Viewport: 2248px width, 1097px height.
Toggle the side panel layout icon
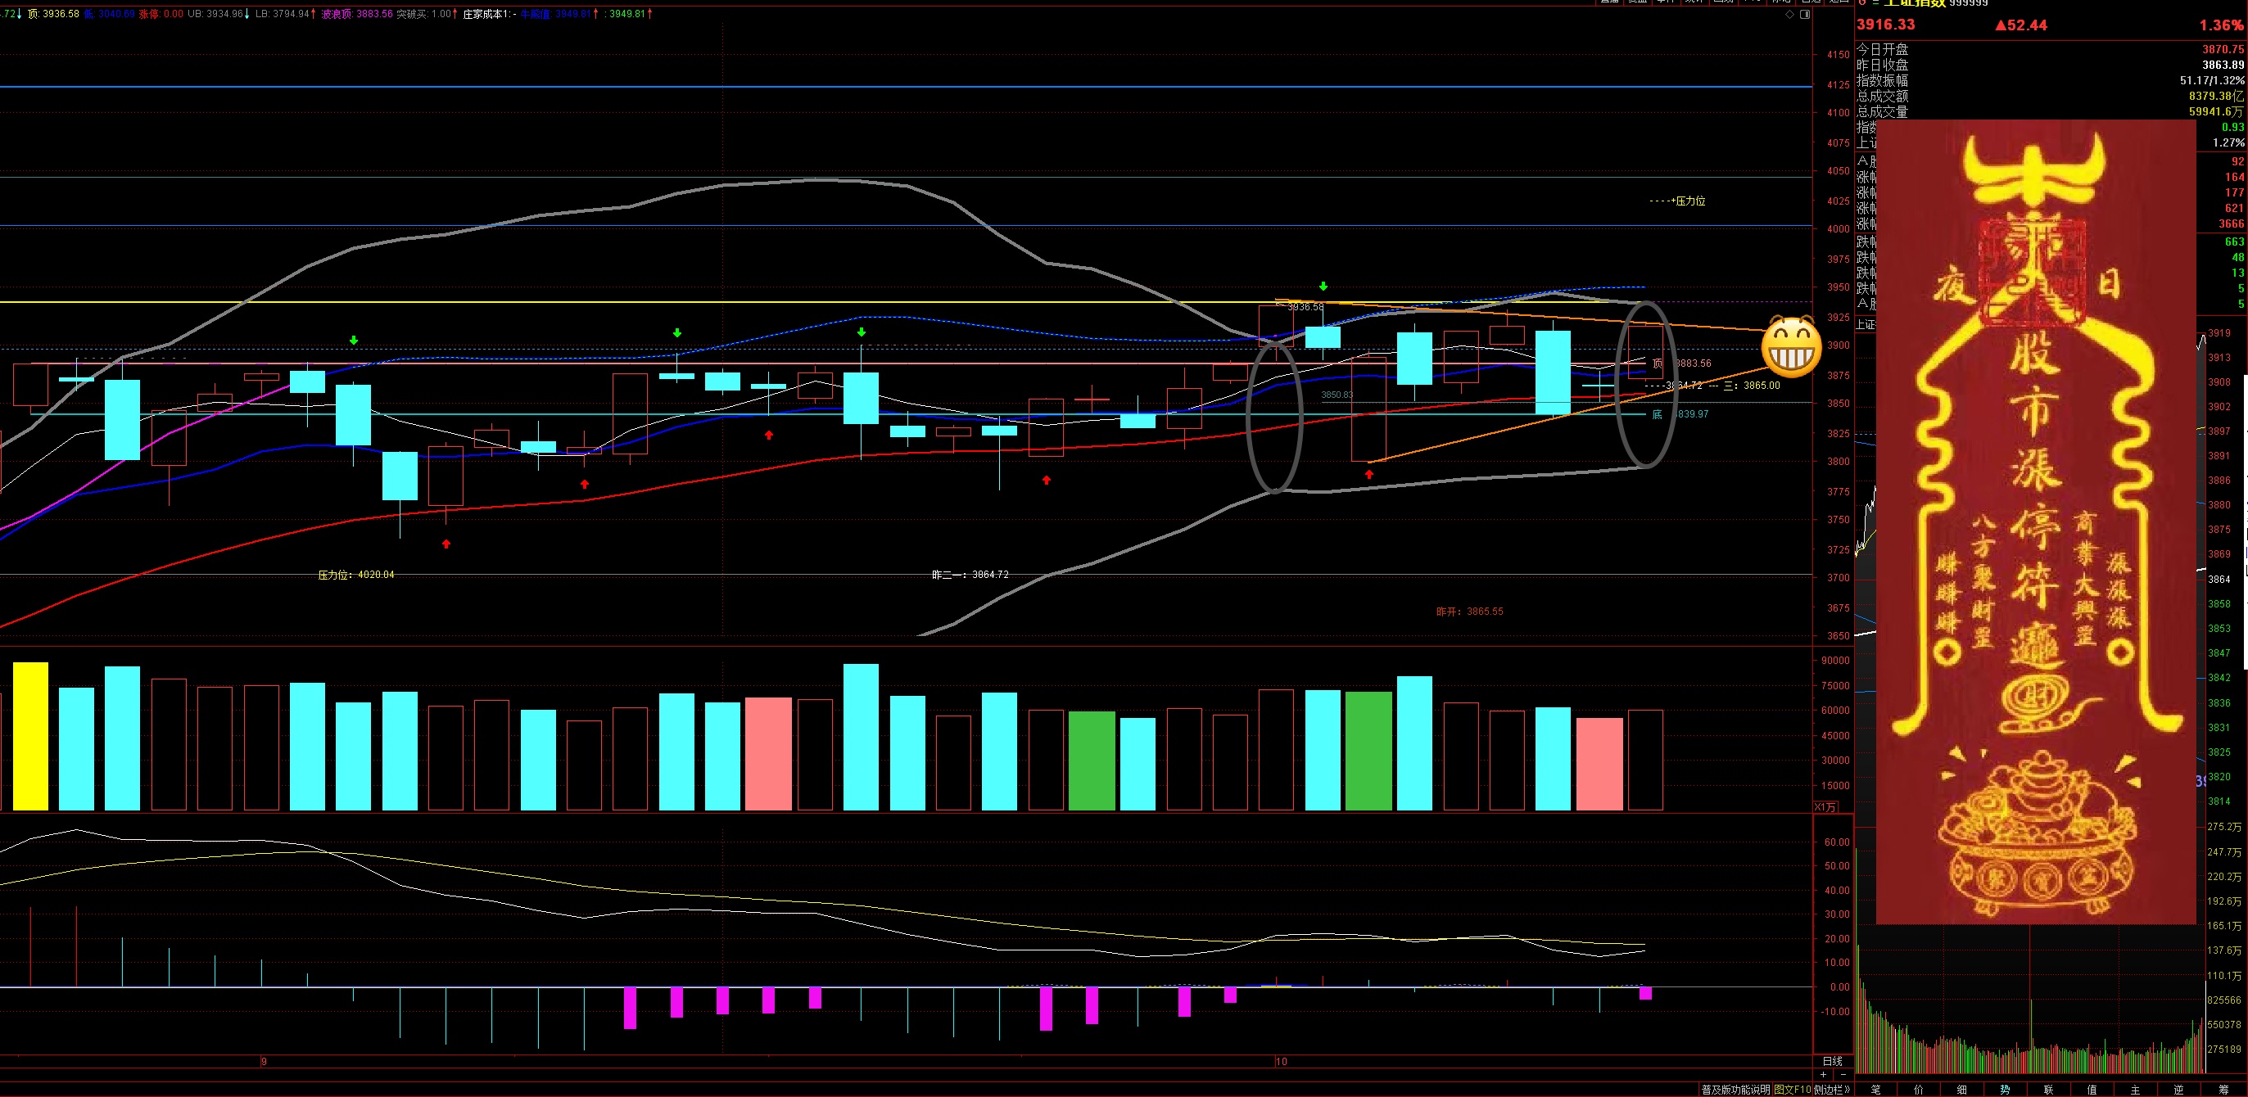point(1806,15)
